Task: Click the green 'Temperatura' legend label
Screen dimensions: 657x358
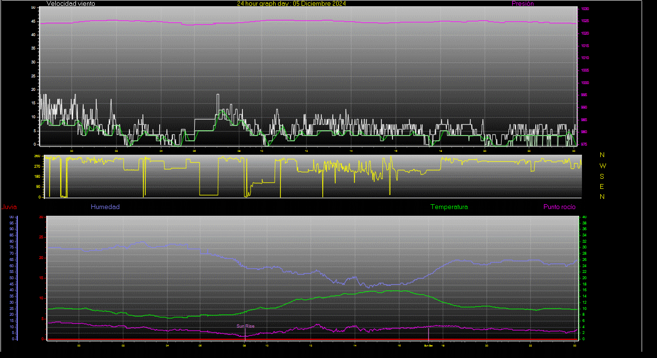Action: 449,207
